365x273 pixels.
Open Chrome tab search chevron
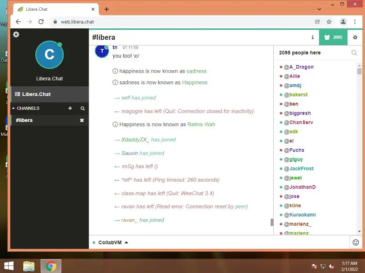[319, 9]
